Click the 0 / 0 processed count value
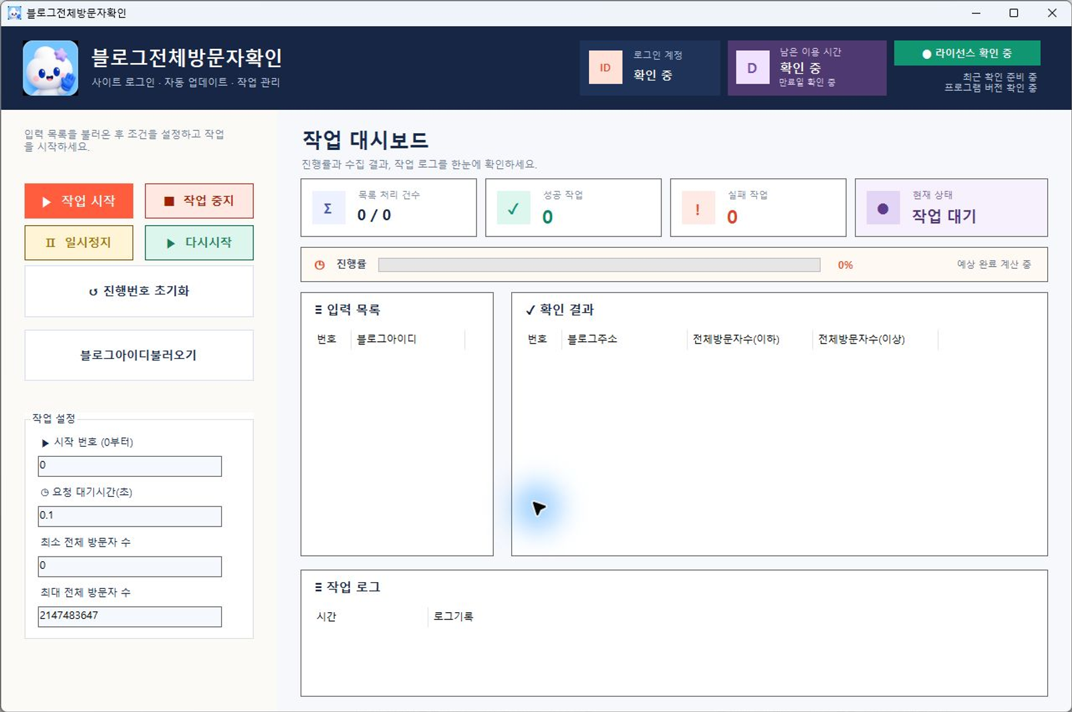 coord(374,215)
